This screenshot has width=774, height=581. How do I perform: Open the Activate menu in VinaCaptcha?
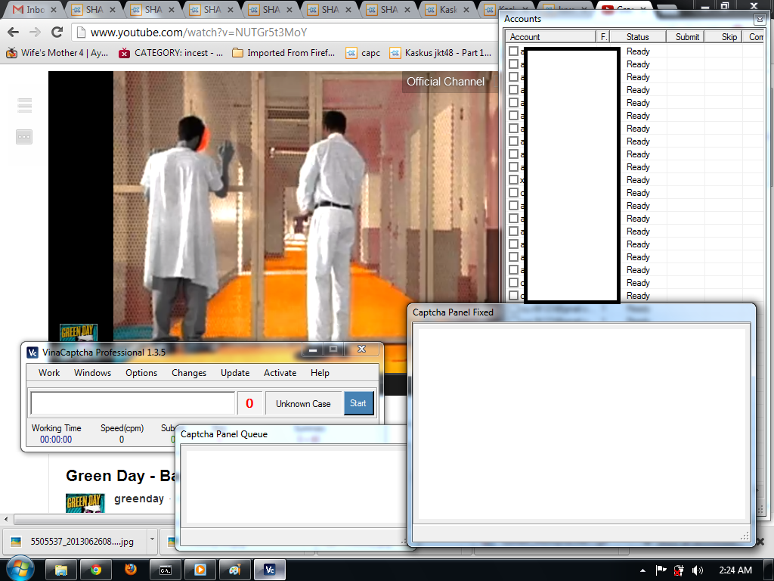pyautogui.click(x=280, y=373)
